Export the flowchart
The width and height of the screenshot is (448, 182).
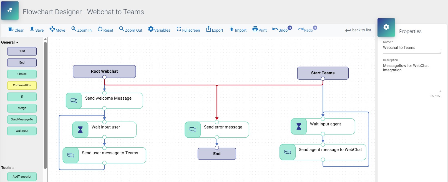(x=215, y=30)
